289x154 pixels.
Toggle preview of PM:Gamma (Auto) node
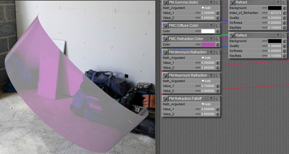coord(217,2)
